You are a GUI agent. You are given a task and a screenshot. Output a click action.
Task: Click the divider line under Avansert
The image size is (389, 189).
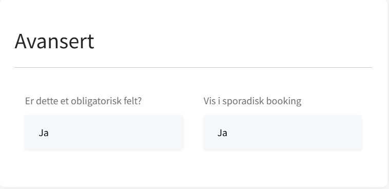[x=193, y=67]
